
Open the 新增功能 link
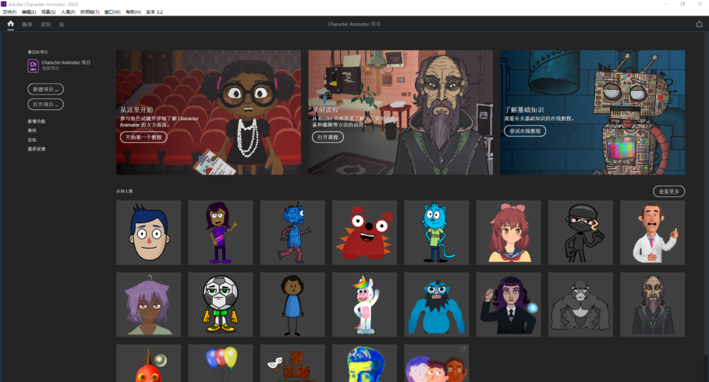click(36, 121)
